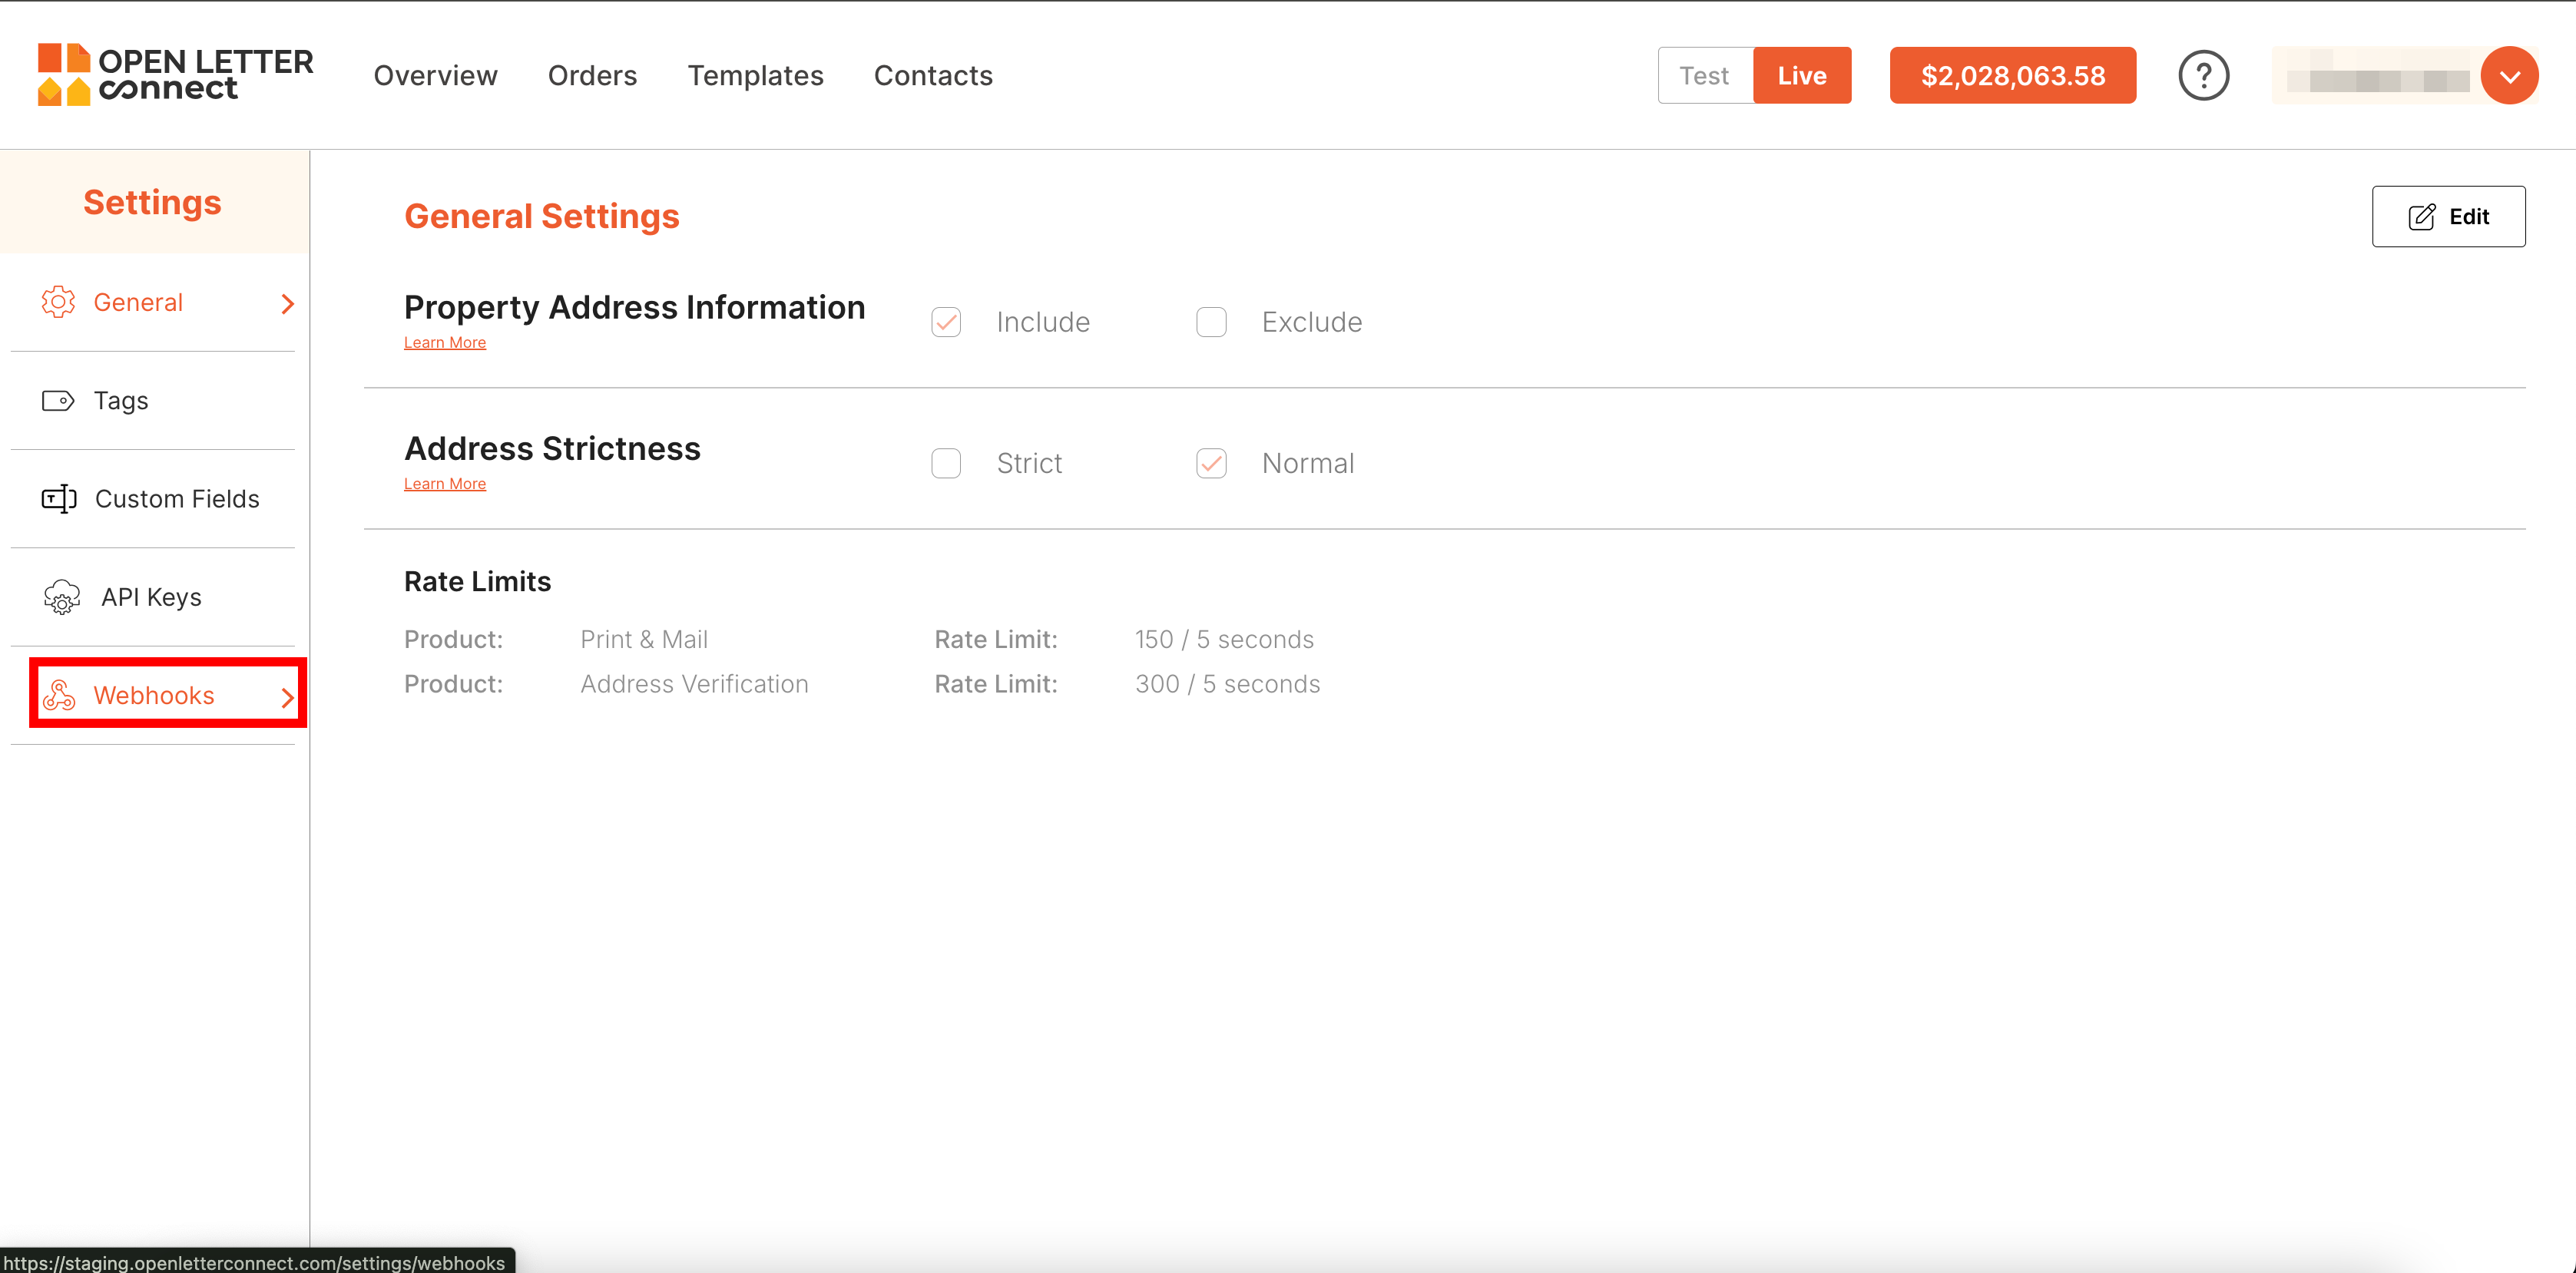Screen dimensions: 2576x1273
Task: Click the Webhooks icon in sidebar
Action: [x=59, y=695]
